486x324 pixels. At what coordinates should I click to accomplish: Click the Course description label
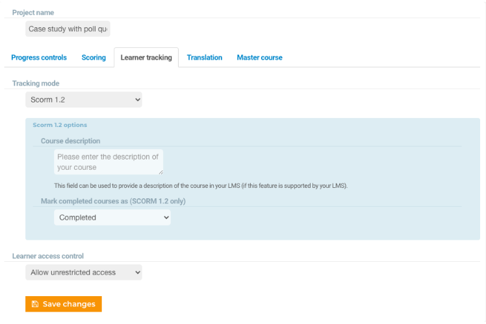71,141
